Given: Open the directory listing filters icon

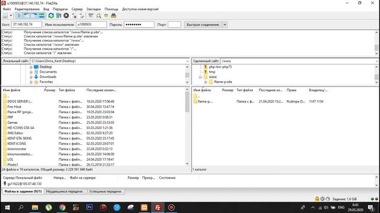Looking at the screenshot, I should 91,16.
